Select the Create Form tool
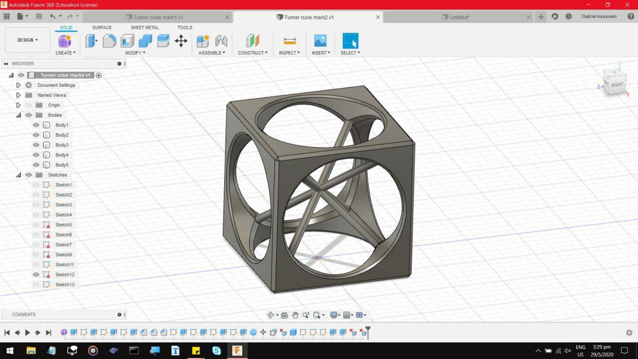 pyautogui.click(x=65, y=41)
